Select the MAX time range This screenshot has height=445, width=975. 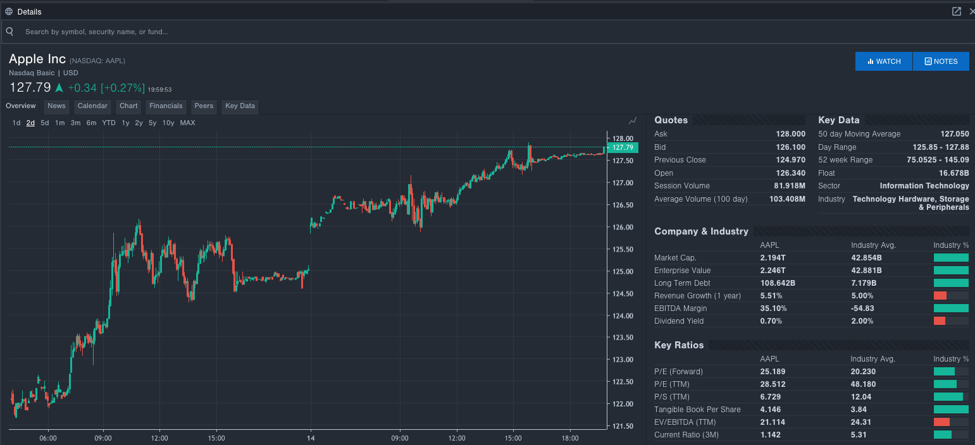coord(187,123)
